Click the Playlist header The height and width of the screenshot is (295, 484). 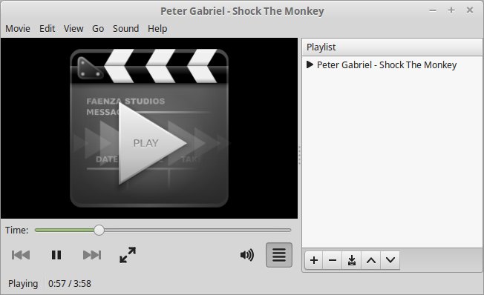click(x=392, y=47)
